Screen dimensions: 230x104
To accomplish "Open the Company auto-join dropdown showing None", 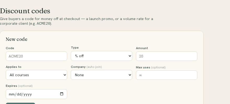I will coord(101,75).
